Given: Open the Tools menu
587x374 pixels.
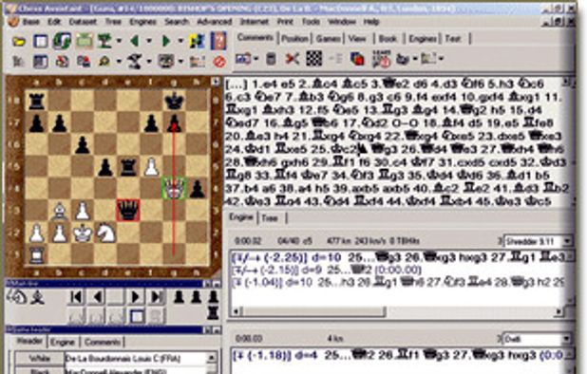Looking at the screenshot, I should pos(311,22).
